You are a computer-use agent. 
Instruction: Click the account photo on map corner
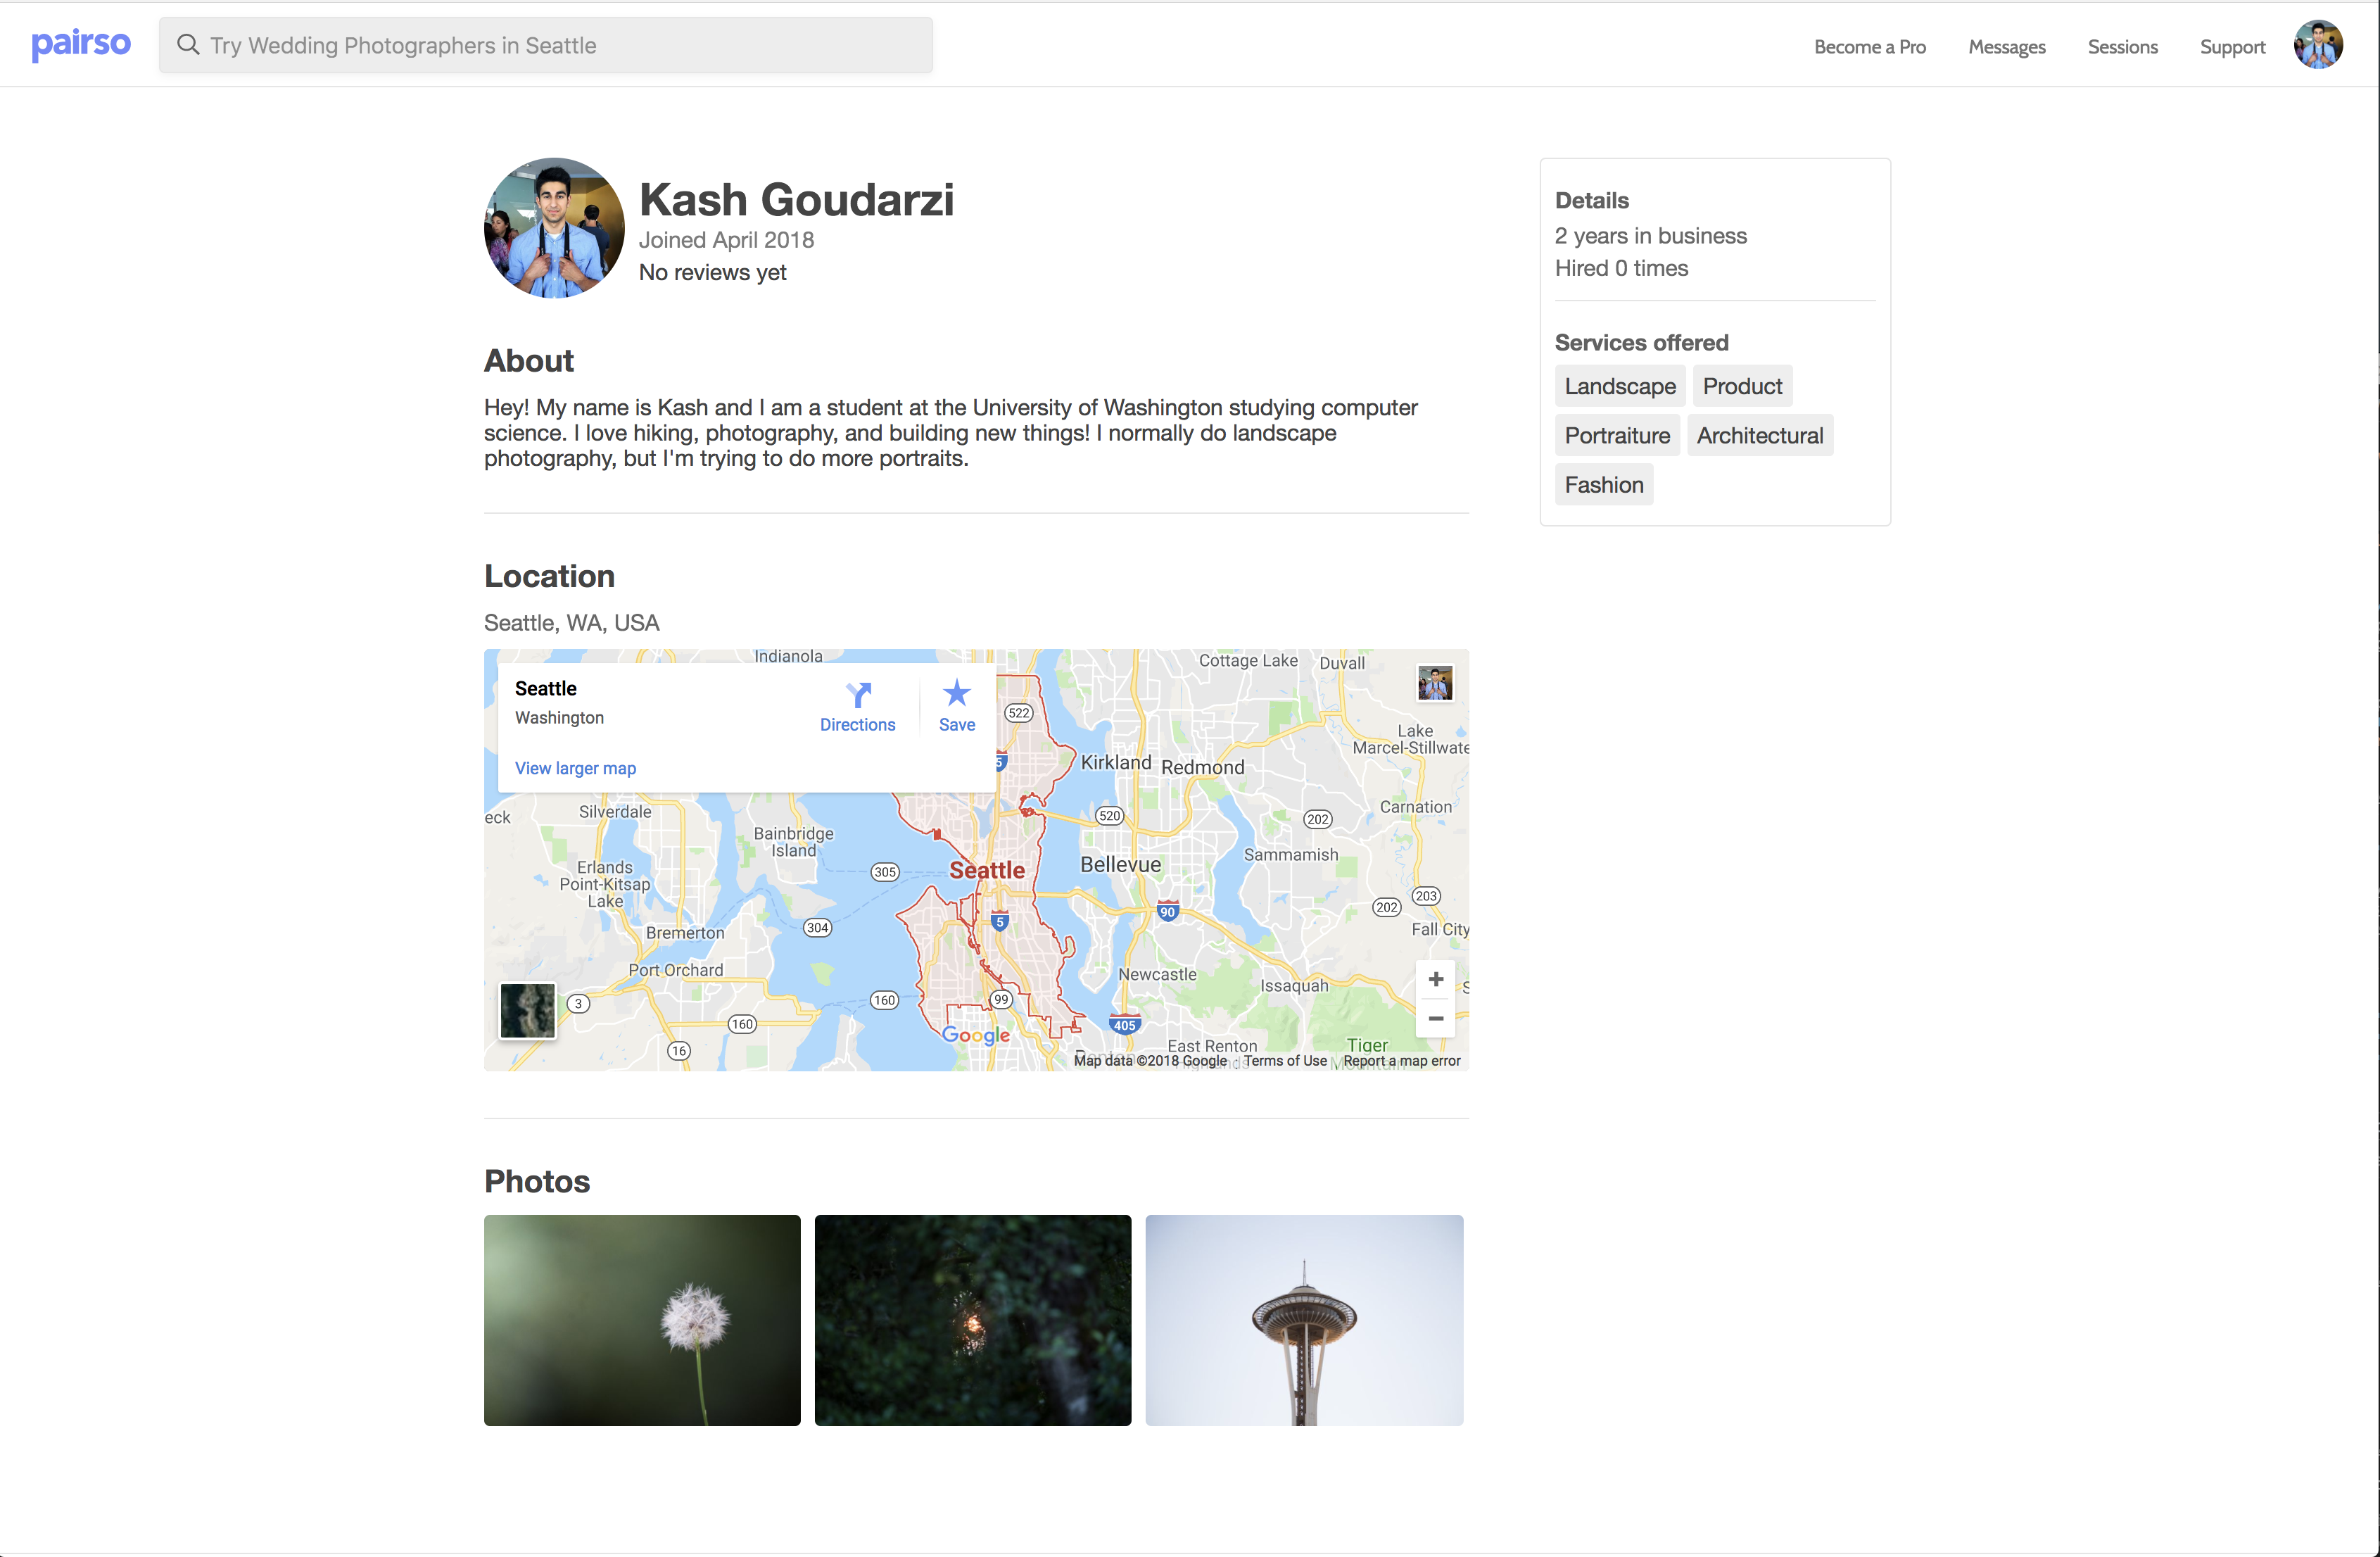coord(1434,683)
